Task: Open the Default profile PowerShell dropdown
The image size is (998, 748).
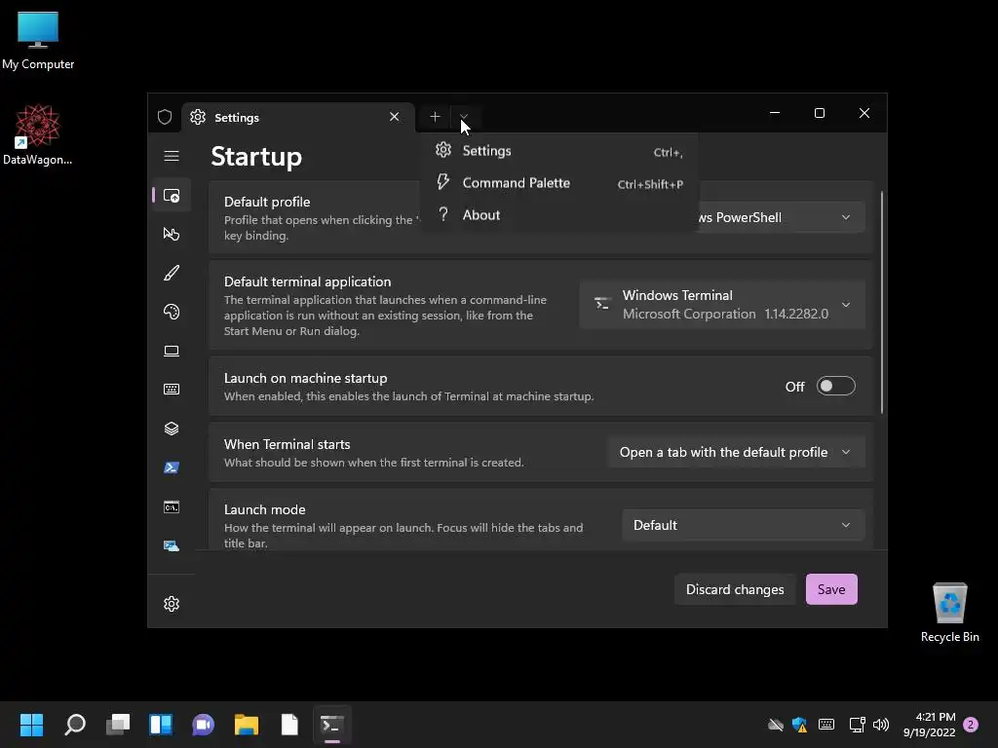Action: 780,217
